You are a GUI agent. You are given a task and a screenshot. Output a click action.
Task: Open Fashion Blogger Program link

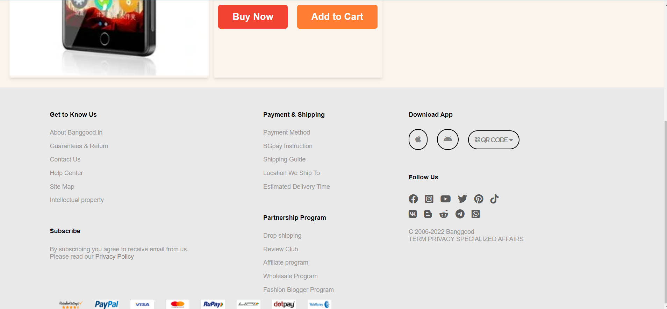point(299,290)
